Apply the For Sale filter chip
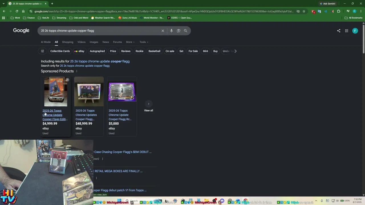This screenshot has height=205, width=365. (x=193, y=51)
